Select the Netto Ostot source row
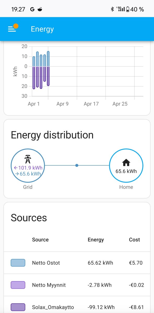Viewport: 154px width, 313px height. [77, 263]
